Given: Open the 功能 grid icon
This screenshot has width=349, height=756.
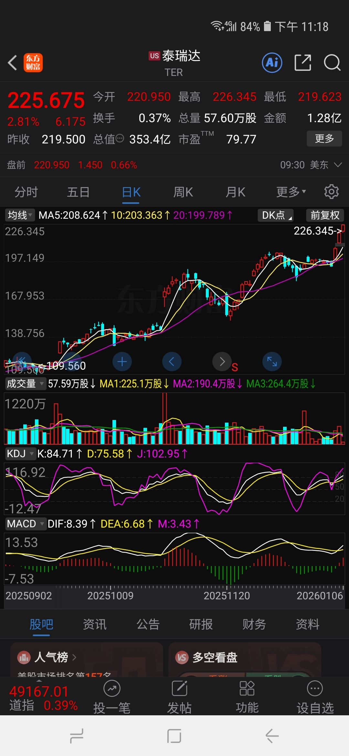Looking at the screenshot, I should 247,689.
